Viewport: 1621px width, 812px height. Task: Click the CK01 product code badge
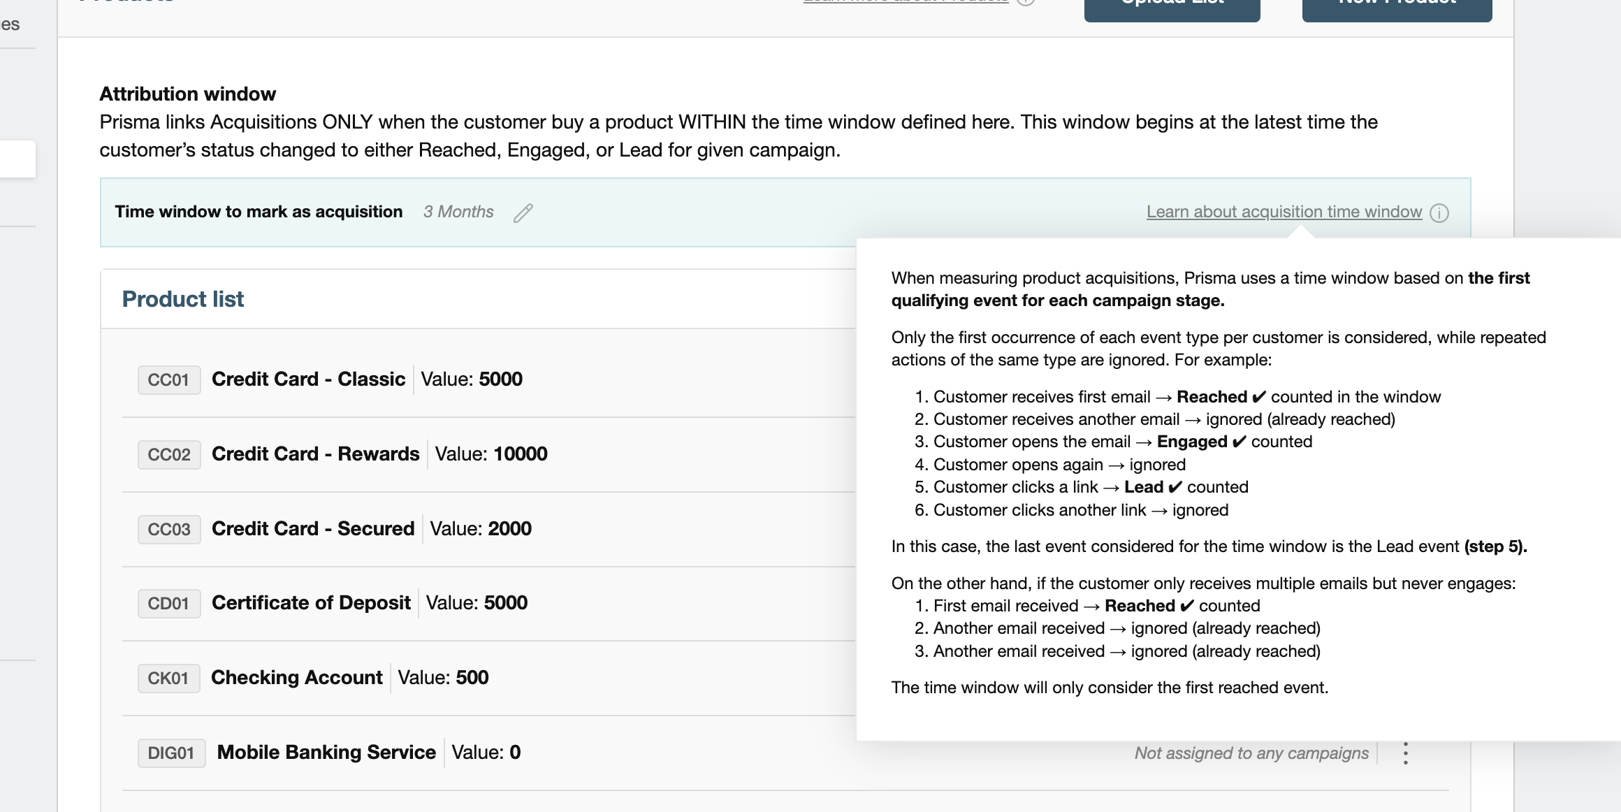click(x=168, y=679)
